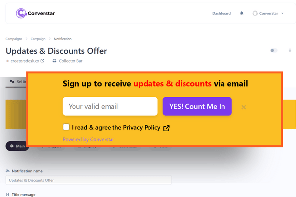The image size is (296, 197).
Task: Expand the Converstar account dropdown arrow
Action: [x=282, y=13]
